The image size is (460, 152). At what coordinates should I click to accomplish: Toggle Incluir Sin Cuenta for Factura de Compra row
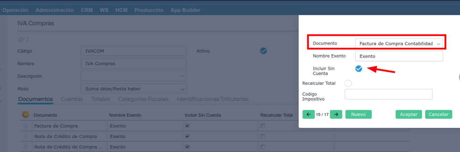click(x=187, y=126)
